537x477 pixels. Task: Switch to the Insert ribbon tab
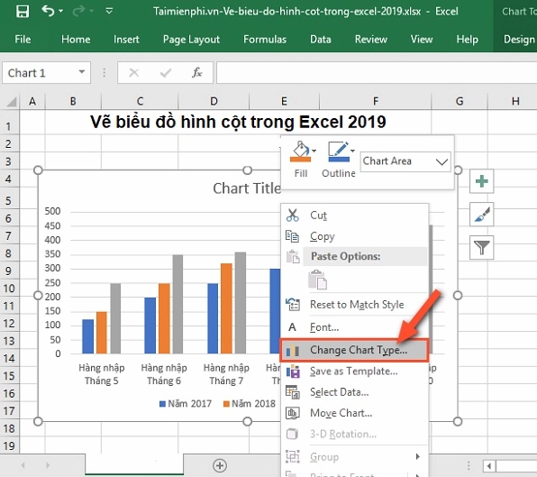coord(126,40)
